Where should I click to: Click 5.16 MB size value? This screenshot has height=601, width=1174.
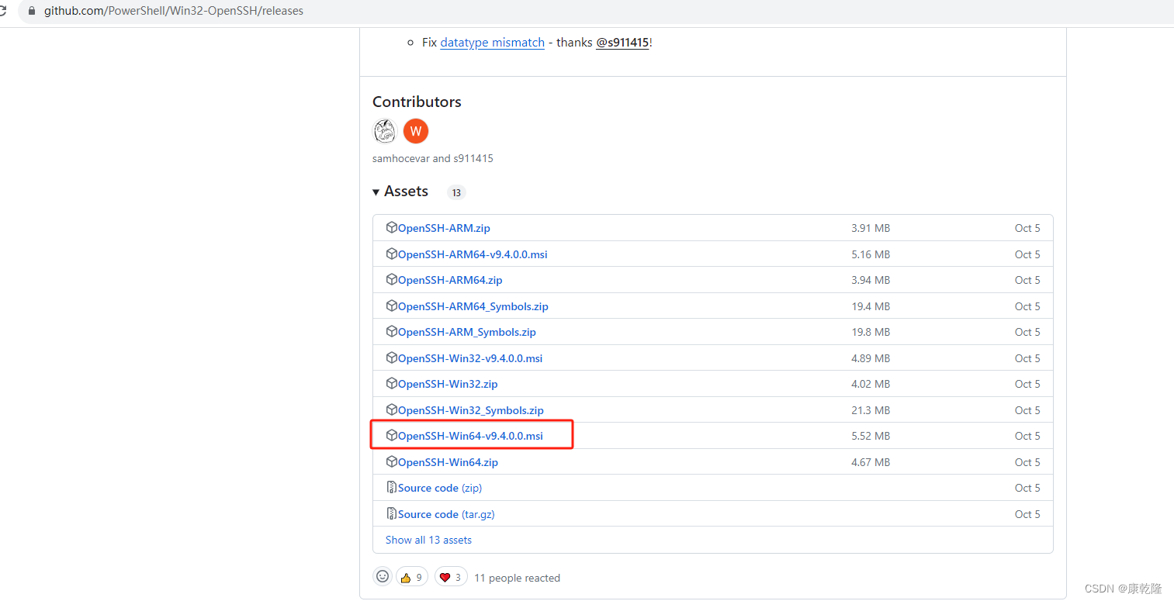pyautogui.click(x=871, y=254)
